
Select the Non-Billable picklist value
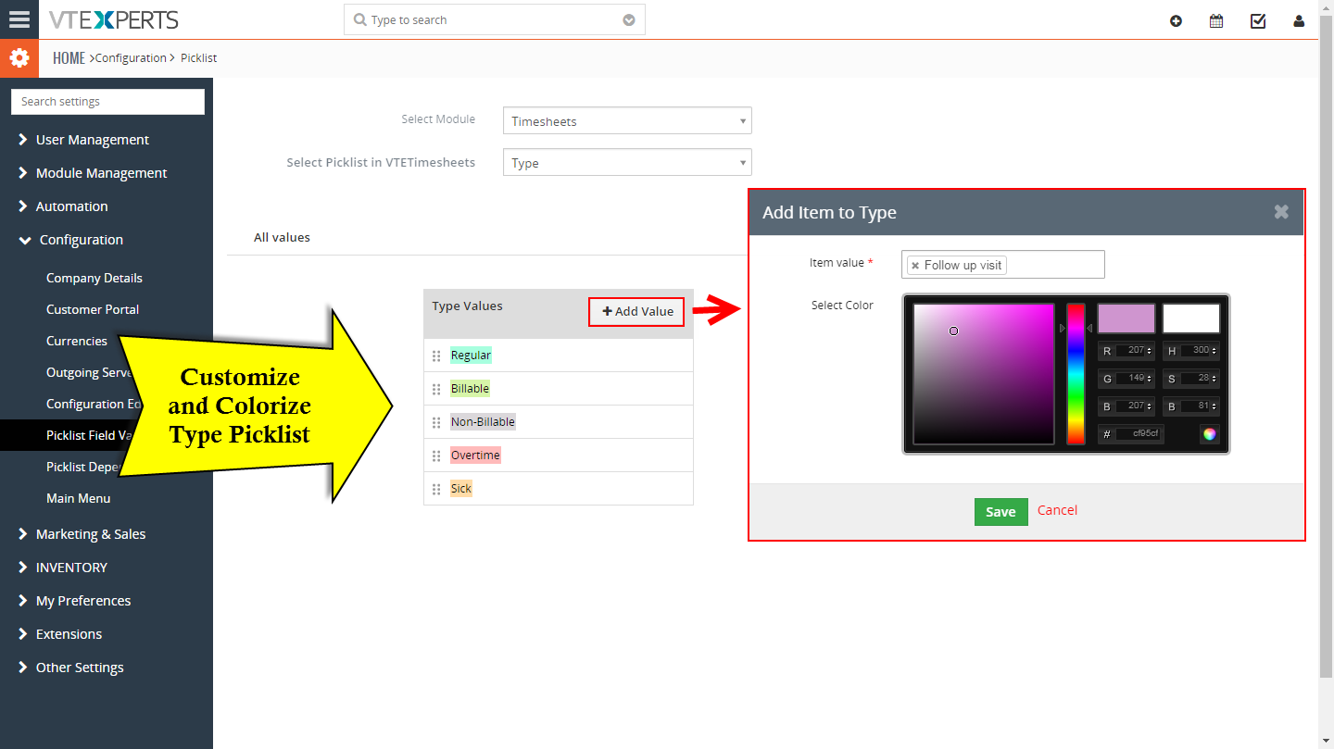pos(483,422)
